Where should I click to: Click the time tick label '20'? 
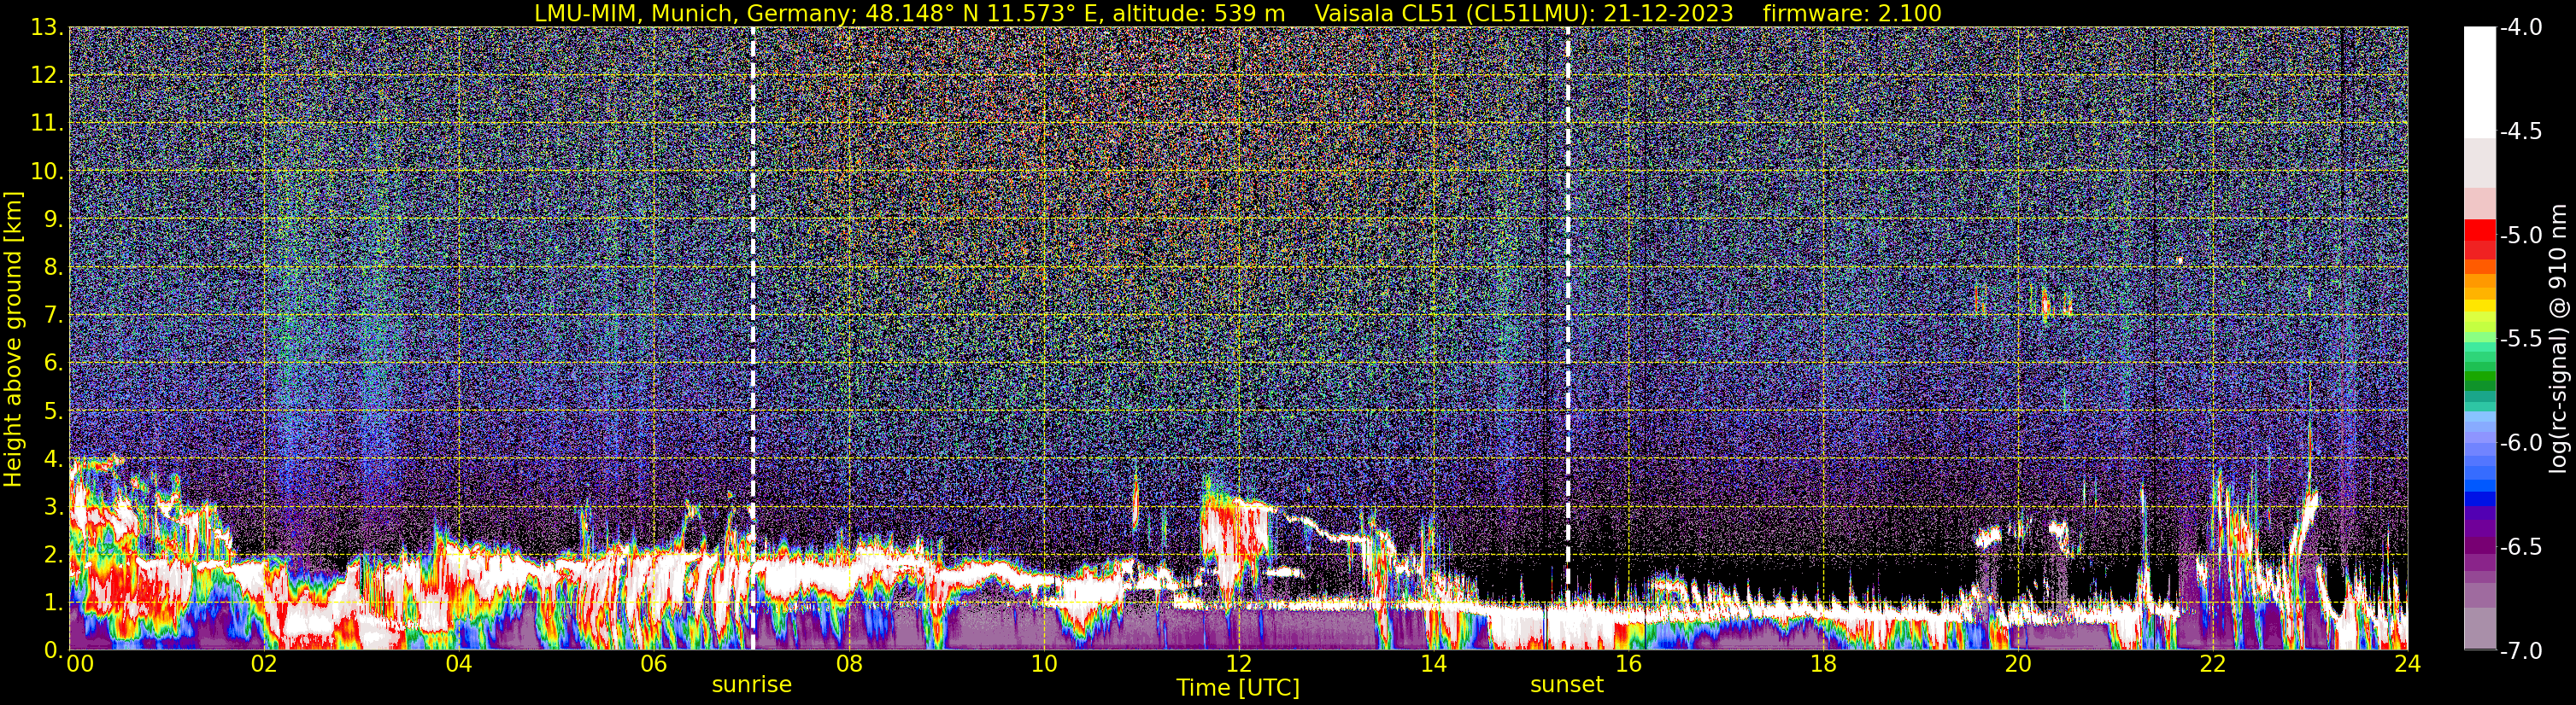tap(2019, 664)
